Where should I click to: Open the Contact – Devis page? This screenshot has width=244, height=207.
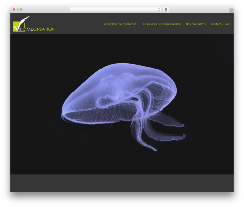221,24
